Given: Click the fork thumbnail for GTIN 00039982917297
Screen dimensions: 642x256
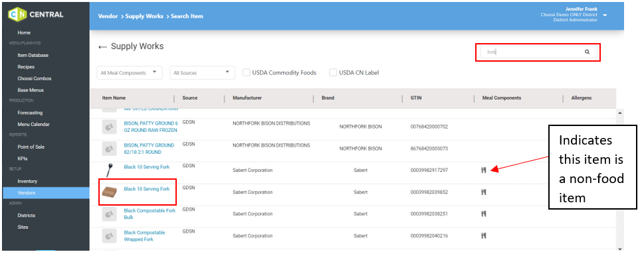Looking at the screenshot, I should [x=109, y=170].
